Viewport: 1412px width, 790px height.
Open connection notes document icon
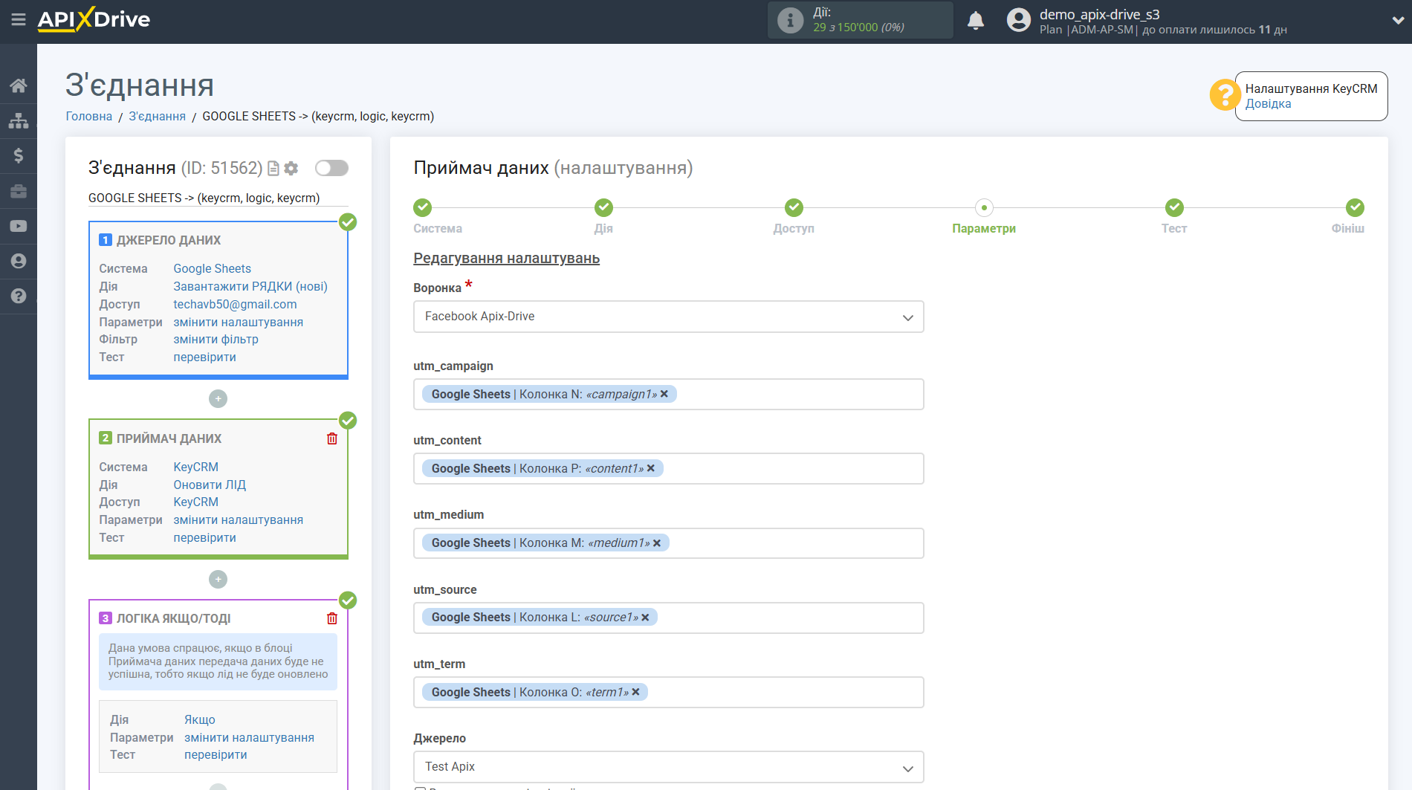point(273,169)
